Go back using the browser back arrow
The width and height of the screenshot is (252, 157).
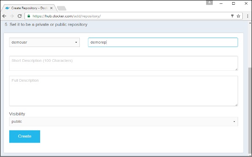[x=4, y=16]
